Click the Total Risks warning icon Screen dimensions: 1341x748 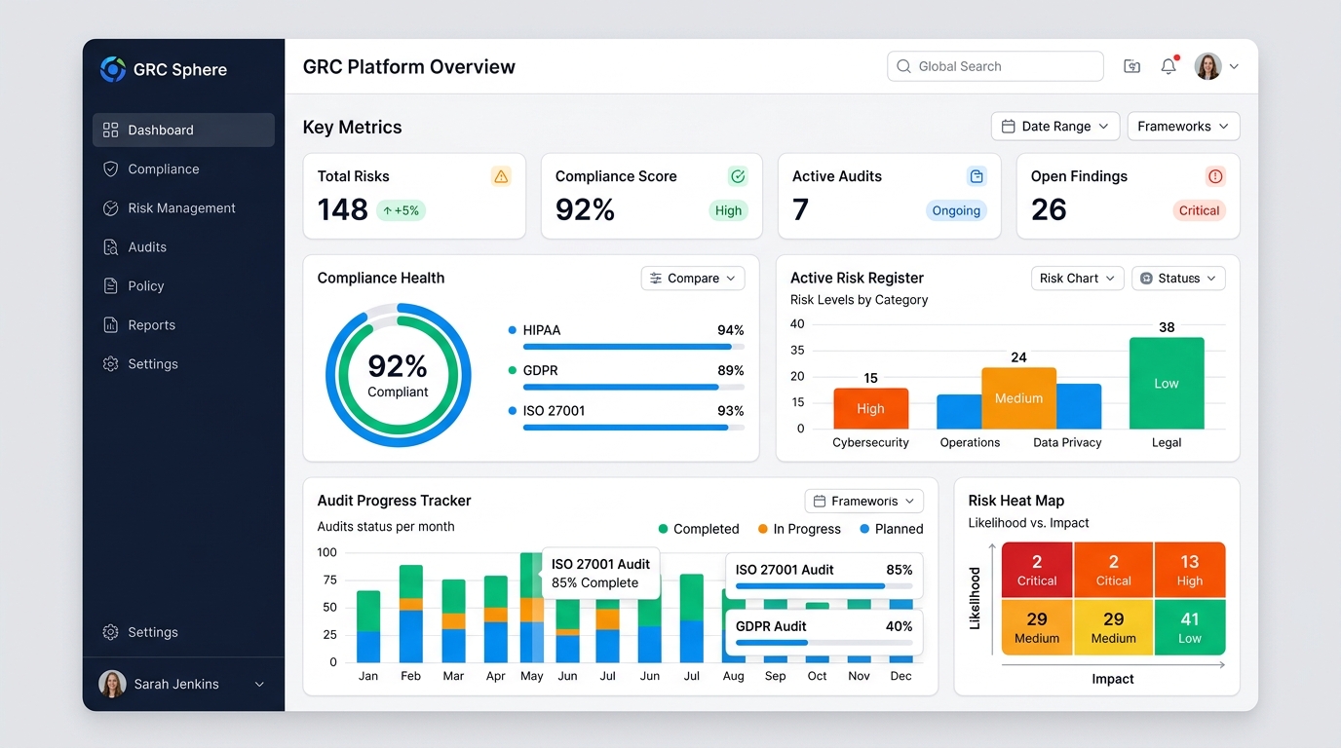pyautogui.click(x=501, y=176)
